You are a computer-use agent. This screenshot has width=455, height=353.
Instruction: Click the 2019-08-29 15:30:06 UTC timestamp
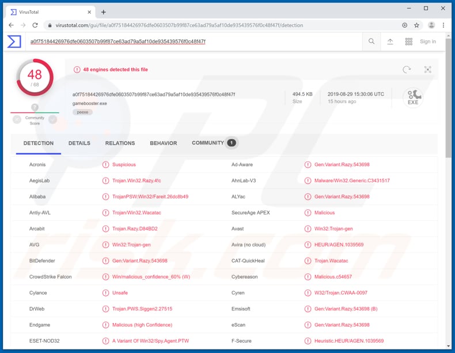(356, 94)
